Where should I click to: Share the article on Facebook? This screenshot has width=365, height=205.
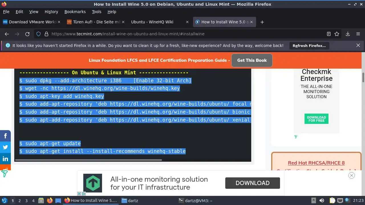(5, 136)
